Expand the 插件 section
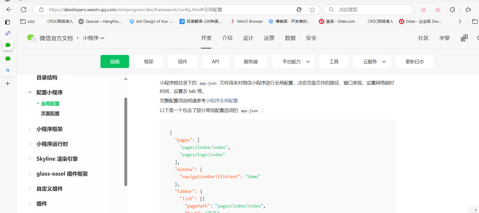 [x=30, y=204]
